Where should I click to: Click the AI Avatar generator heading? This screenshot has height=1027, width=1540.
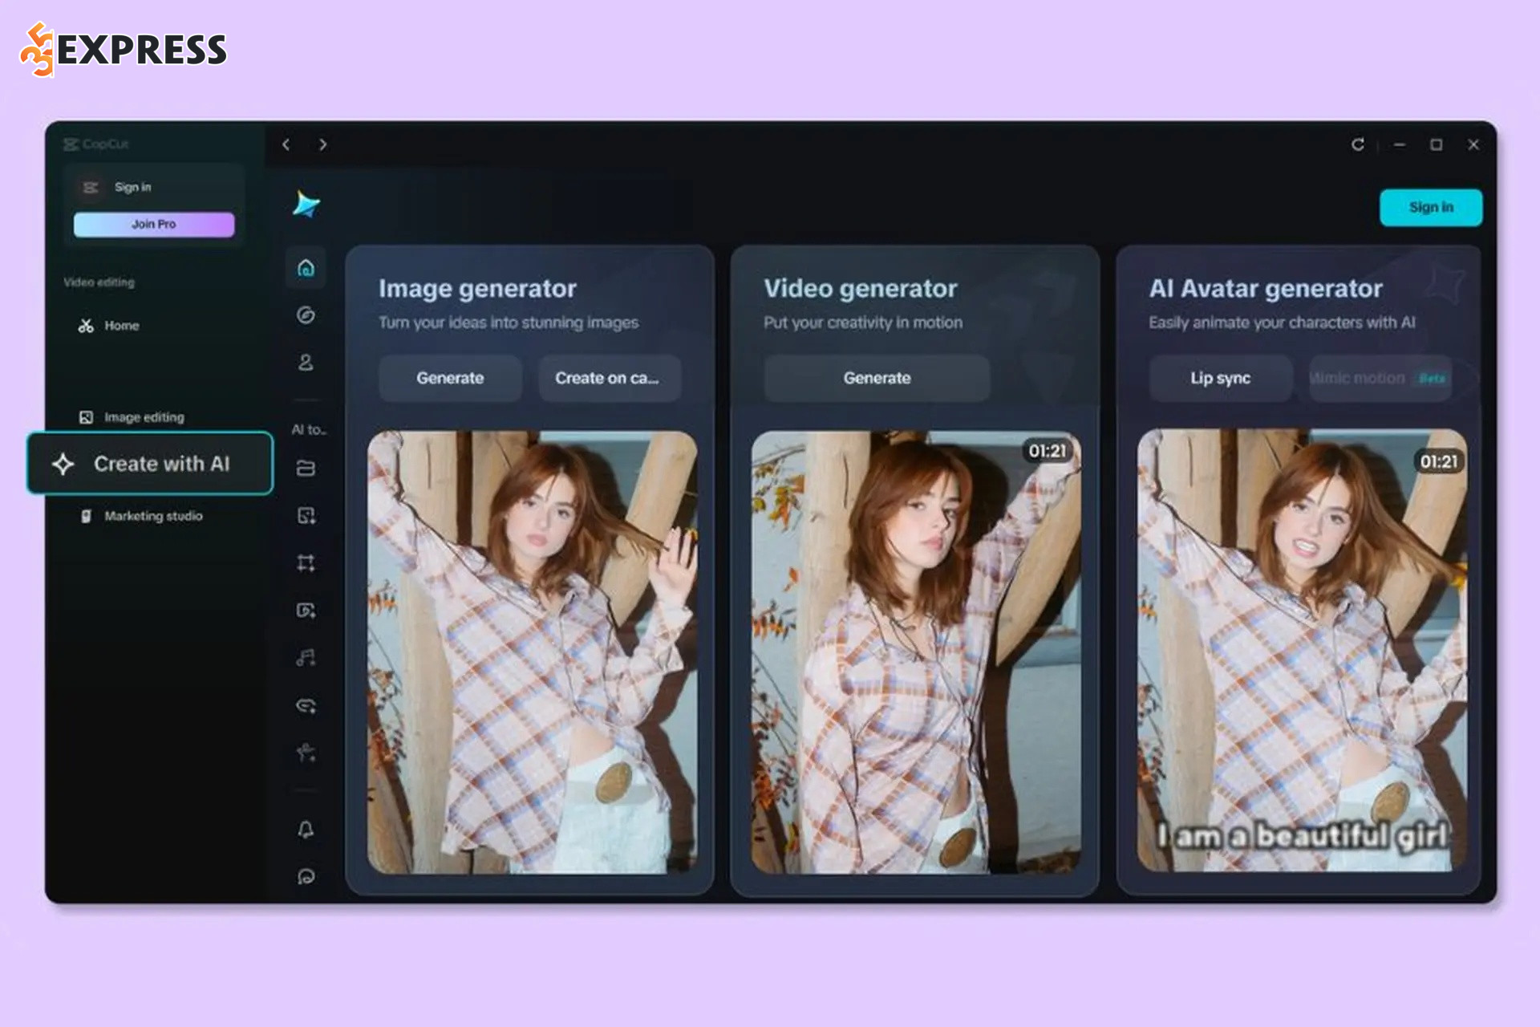[1266, 289]
